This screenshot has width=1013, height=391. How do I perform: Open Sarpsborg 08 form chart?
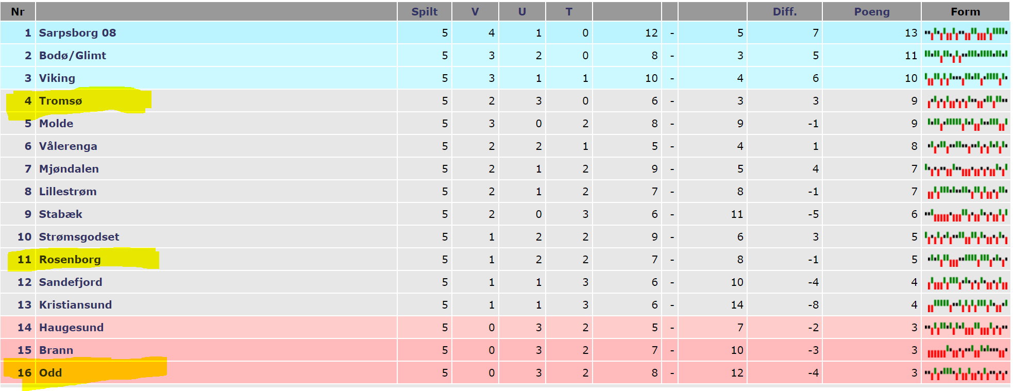point(966,33)
